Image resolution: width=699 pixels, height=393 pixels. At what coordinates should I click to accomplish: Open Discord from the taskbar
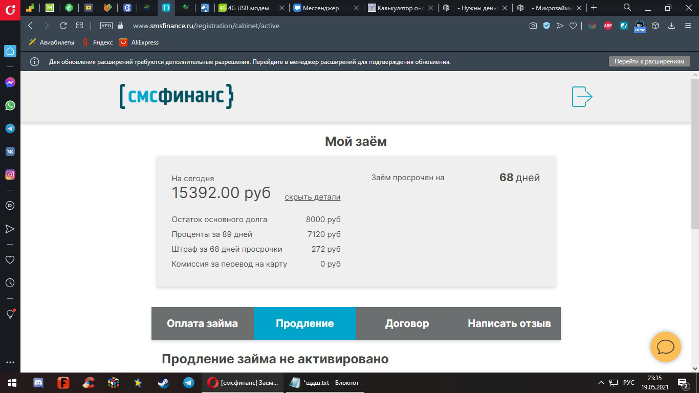click(x=38, y=382)
